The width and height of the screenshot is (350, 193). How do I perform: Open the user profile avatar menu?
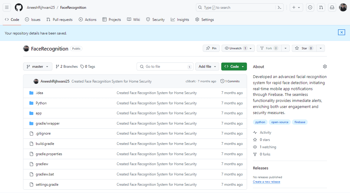[x=343, y=7]
